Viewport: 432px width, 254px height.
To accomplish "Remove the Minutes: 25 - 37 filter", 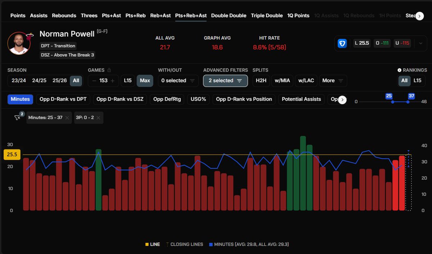I will click(x=67, y=117).
